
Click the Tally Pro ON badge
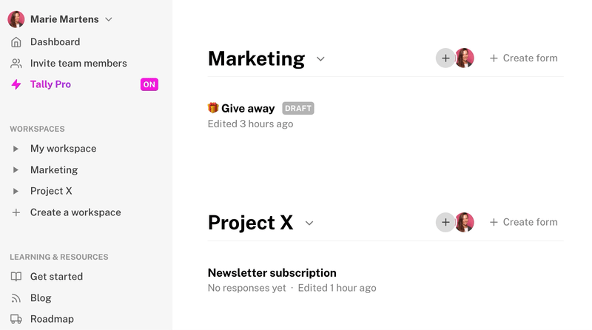(149, 84)
